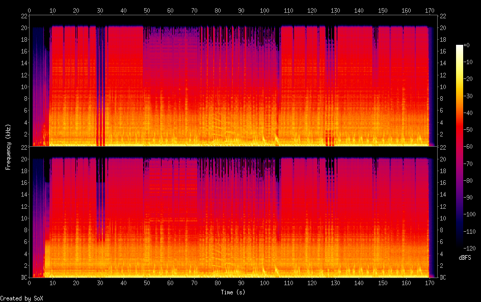Click the "-10" color scale label
Screen dimensions: 481x302
pos(468,62)
